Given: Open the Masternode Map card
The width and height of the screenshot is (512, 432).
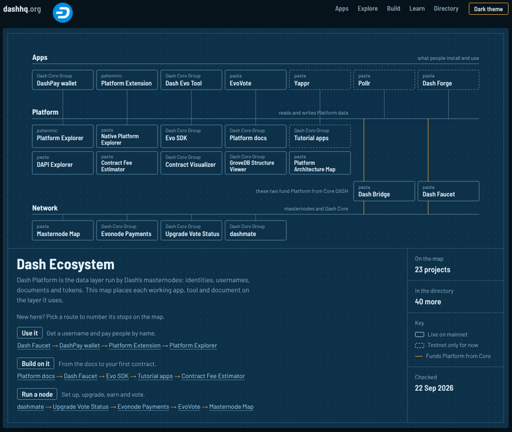Looking at the screenshot, I should point(63,231).
